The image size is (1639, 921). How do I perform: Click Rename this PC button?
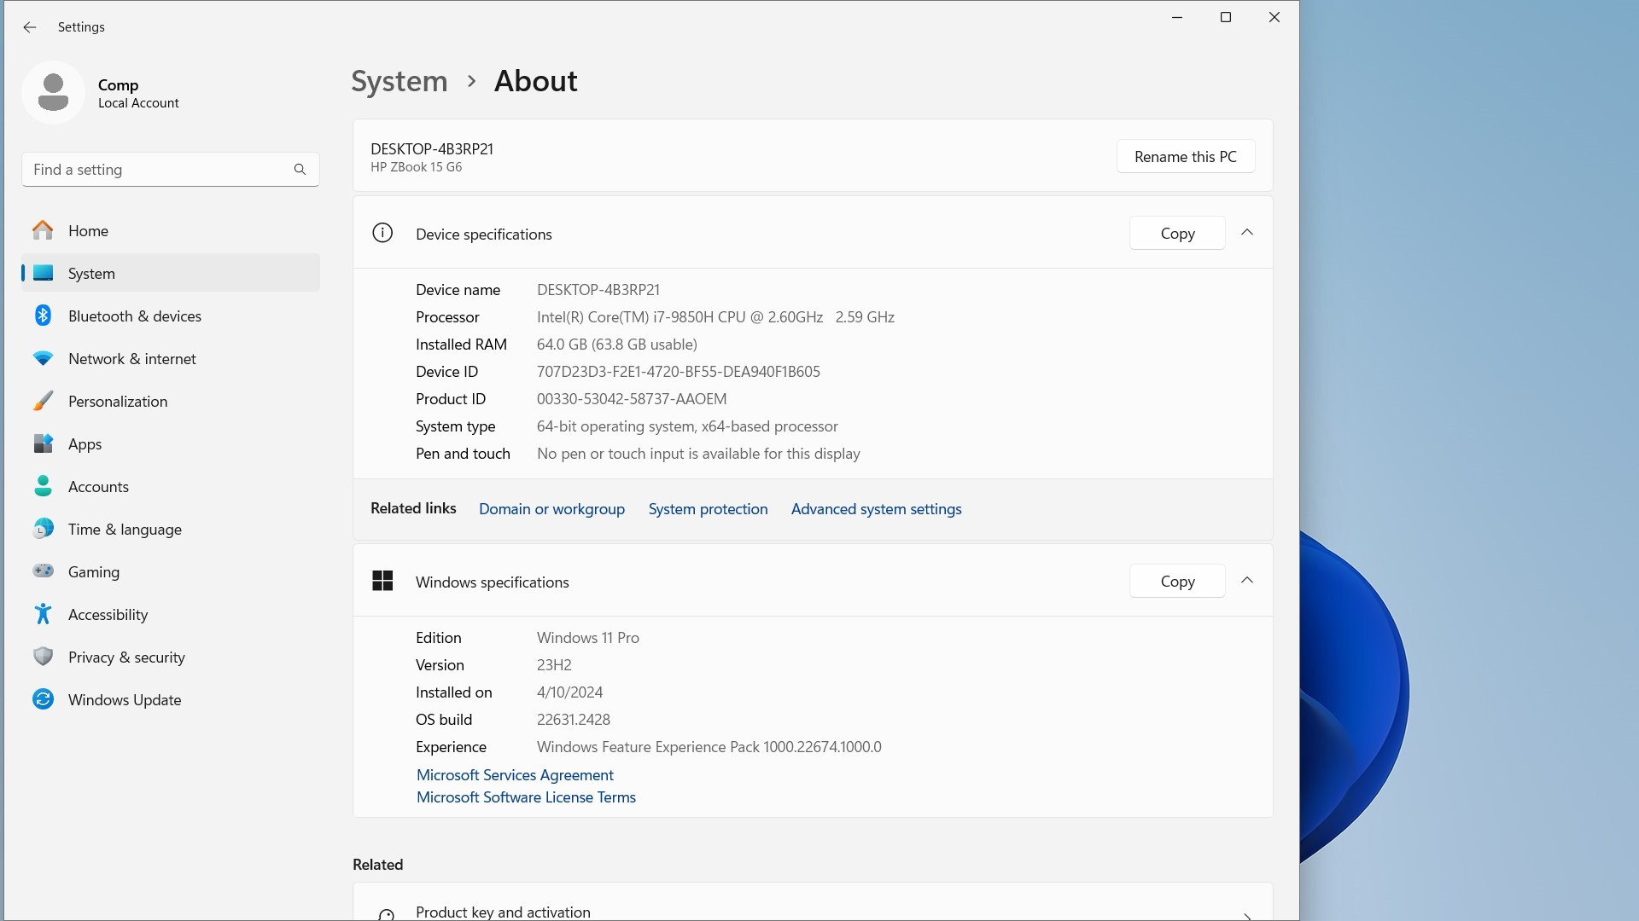point(1186,156)
